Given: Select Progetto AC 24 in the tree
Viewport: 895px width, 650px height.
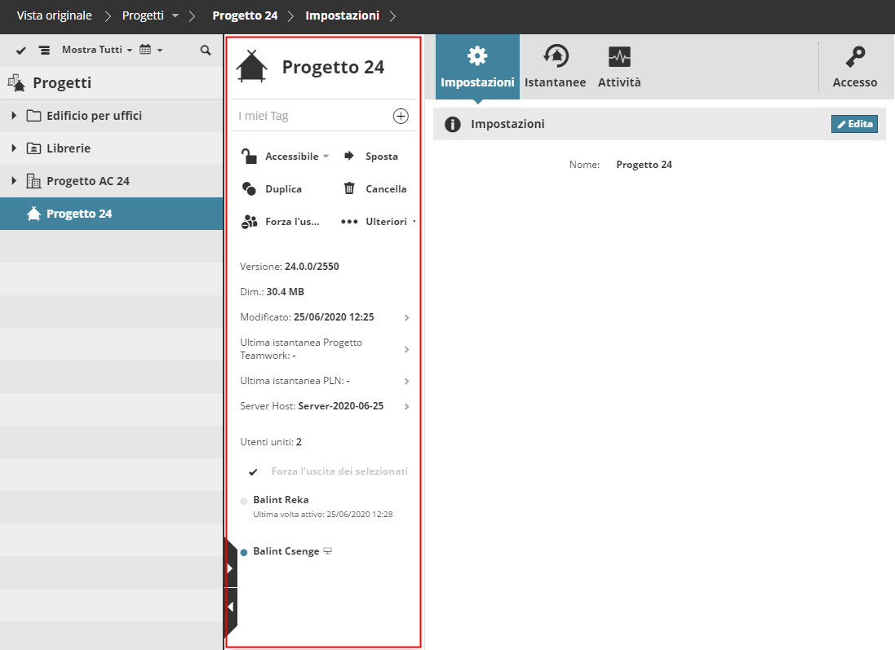Looking at the screenshot, I should pyautogui.click(x=111, y=181).
